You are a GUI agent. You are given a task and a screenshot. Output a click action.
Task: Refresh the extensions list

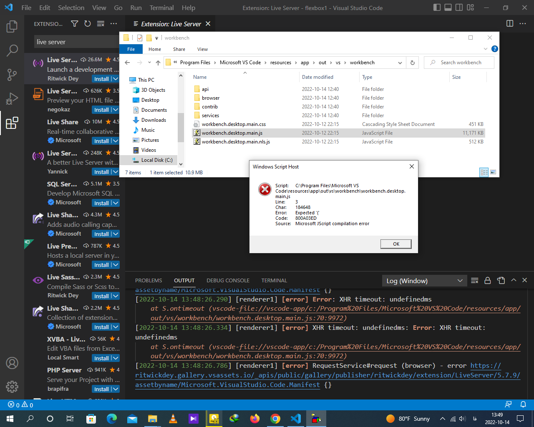88,24
